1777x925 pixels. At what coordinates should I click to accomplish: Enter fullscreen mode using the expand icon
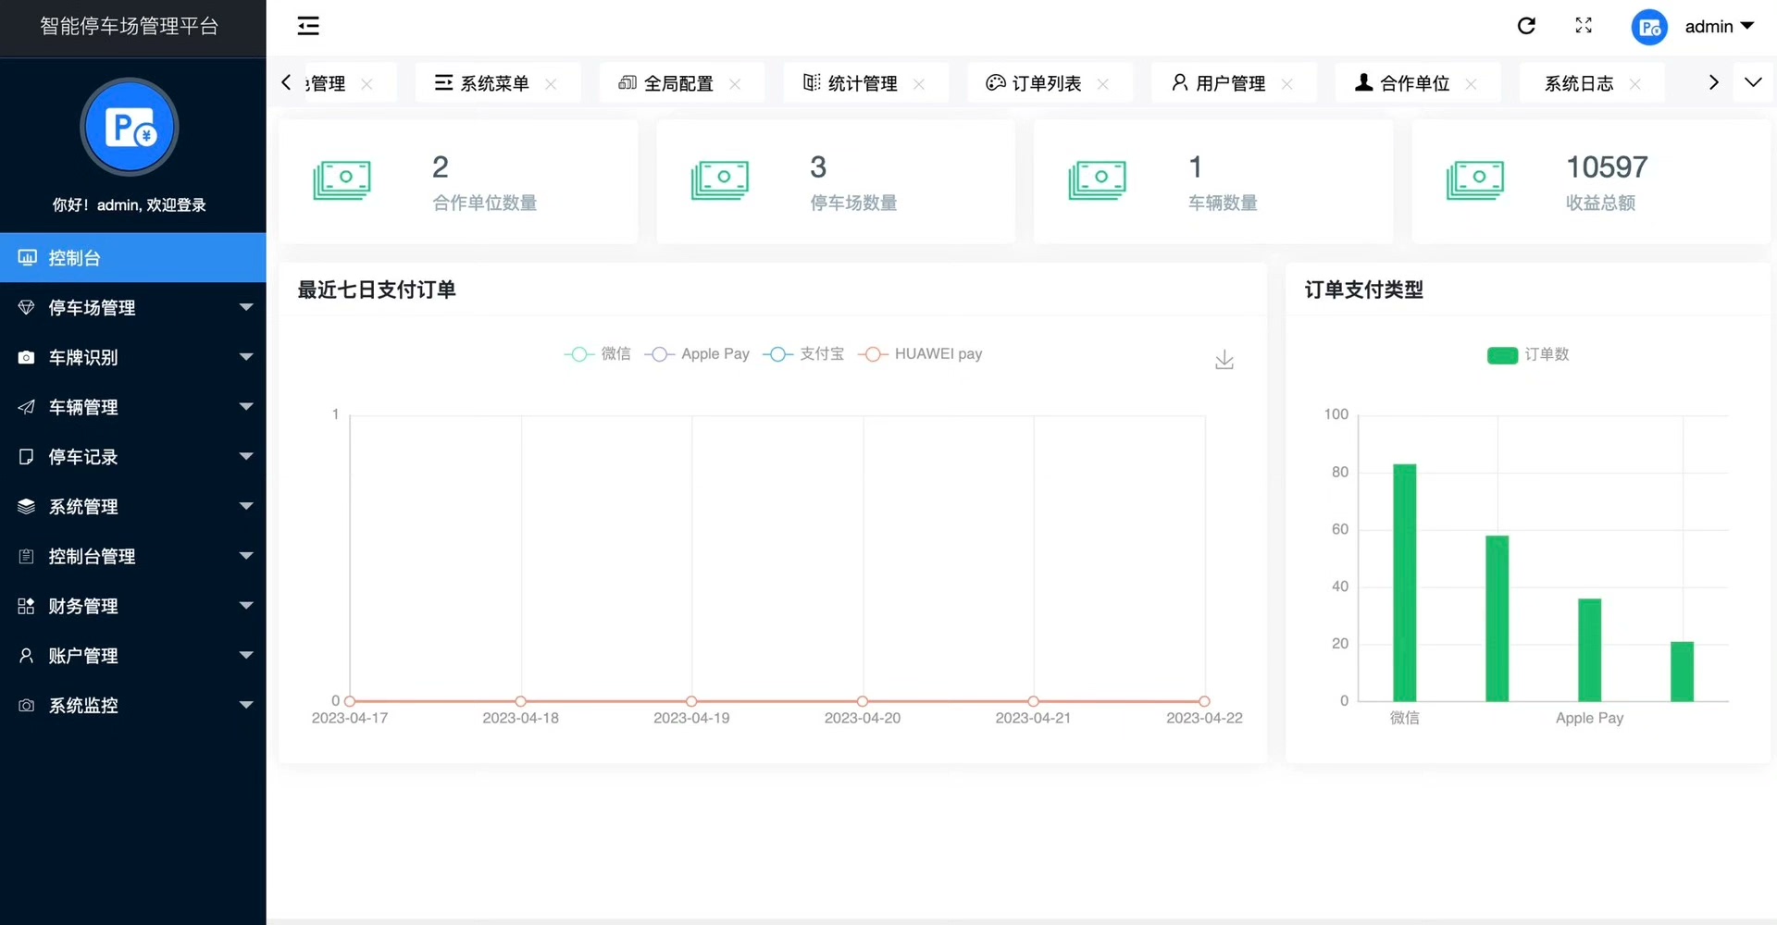[1584, 26]
